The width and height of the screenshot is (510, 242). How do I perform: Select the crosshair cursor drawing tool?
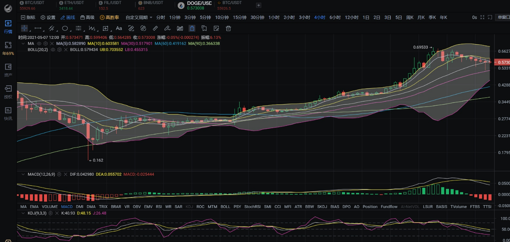point(25,28)
